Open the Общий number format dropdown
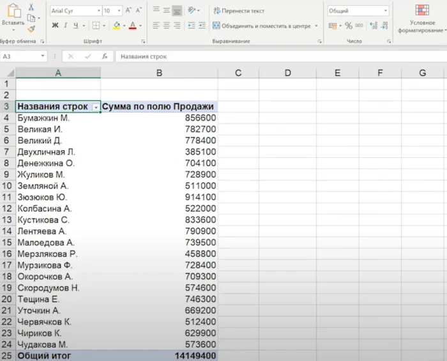Screen dimensions: 447x361 coord(386,11)
